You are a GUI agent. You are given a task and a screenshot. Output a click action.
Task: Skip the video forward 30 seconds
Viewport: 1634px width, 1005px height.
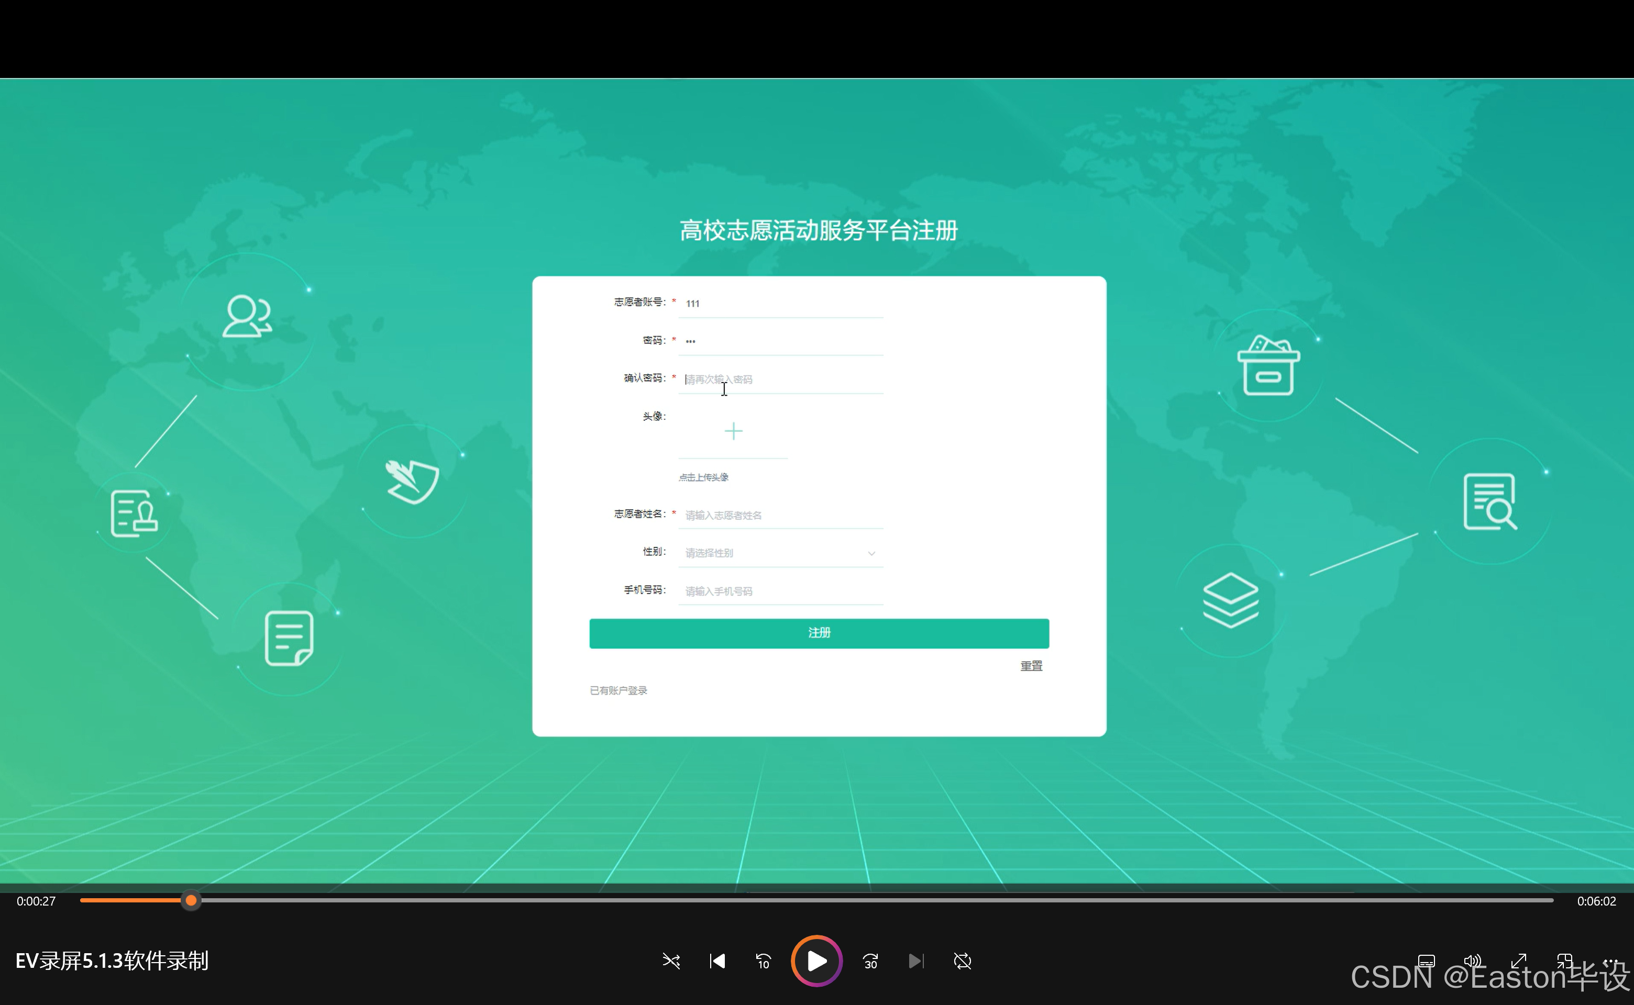pos(870,961)
